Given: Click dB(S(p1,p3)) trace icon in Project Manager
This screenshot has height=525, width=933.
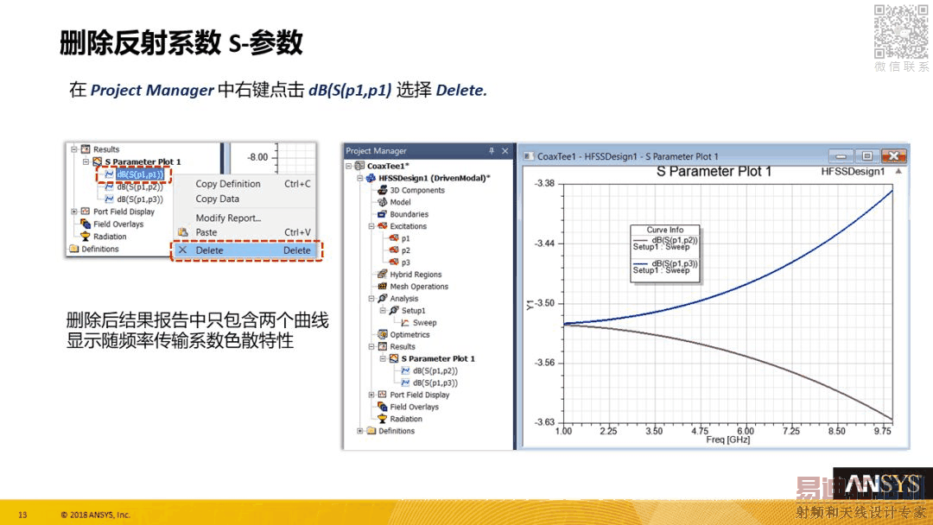Looking at the screenshot, I should click(x=405, y=383).
